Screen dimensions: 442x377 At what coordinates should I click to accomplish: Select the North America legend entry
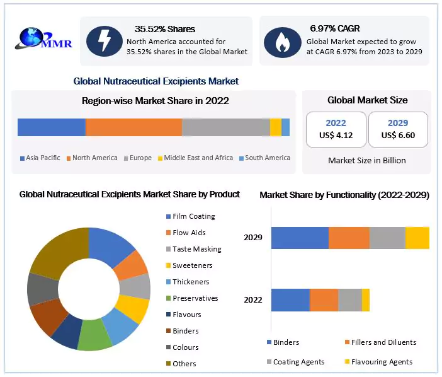[x=91, y=158]
